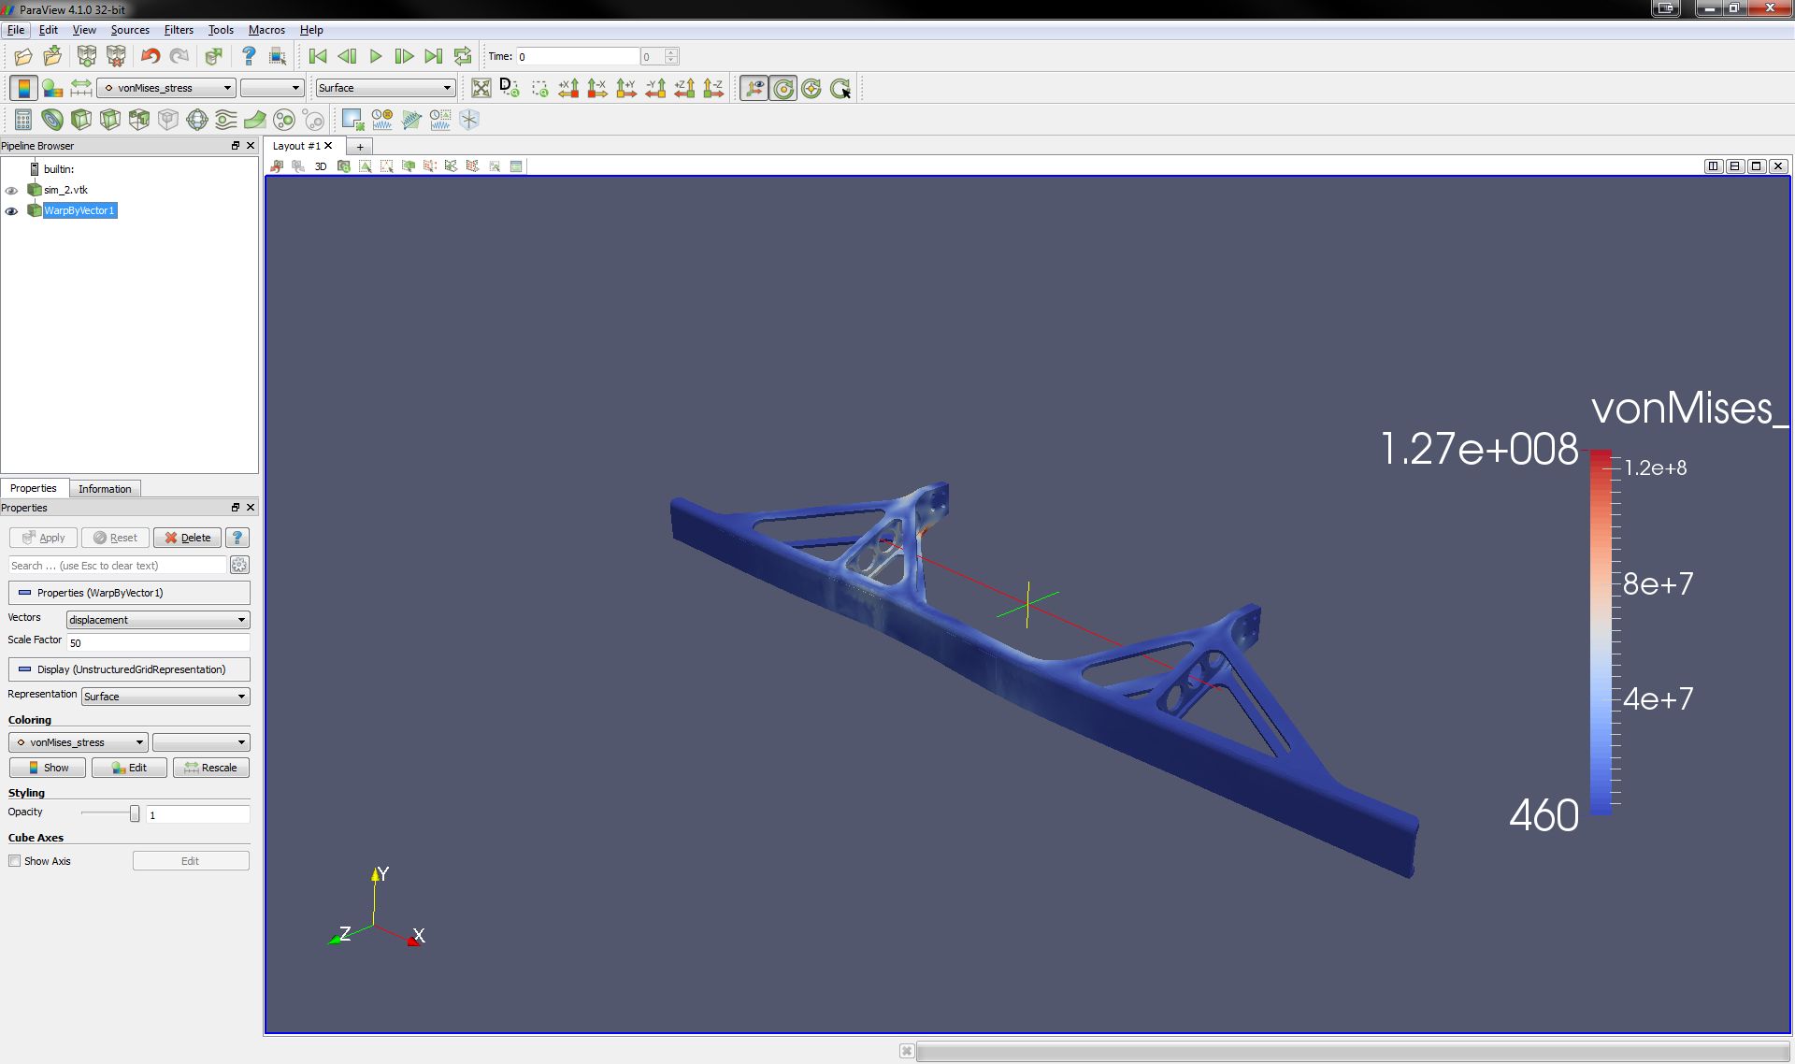
Task: Open the Vectors displacement dropdown
Action: [x=157, y=620]
